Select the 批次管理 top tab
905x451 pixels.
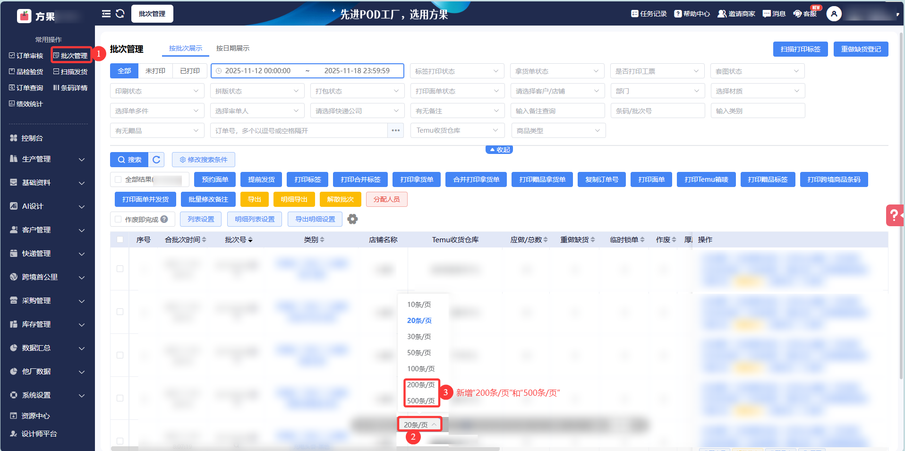[x=152, y=14]
